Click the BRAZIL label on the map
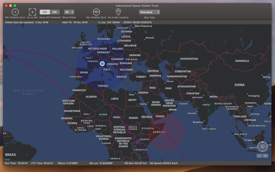 (x=11, y=155)
